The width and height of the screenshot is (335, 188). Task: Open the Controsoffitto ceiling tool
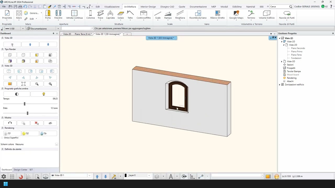click(144, 15)
